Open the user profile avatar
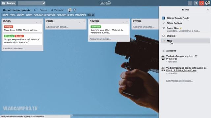Viewport: 211px width, 118px height. (x=207, y=3)
